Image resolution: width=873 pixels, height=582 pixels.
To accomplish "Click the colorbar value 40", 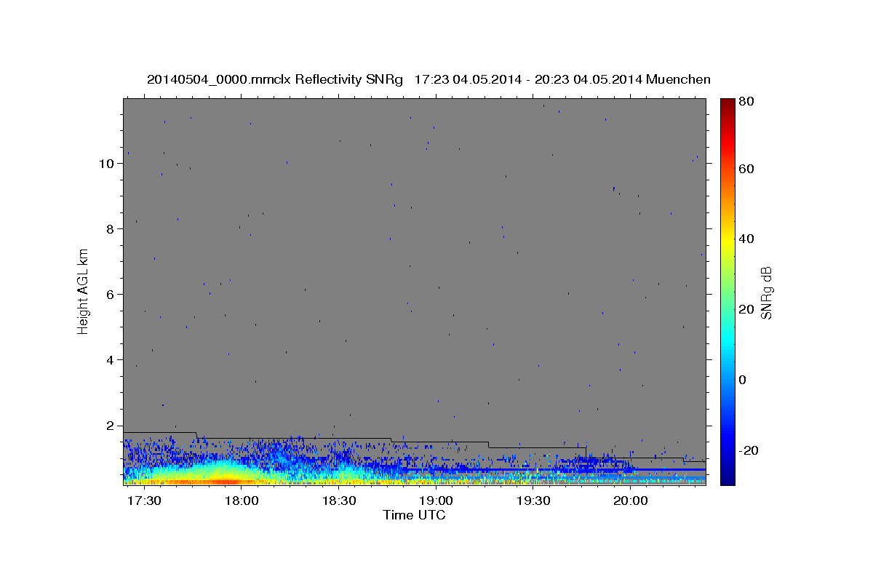I will pos(747,239).
